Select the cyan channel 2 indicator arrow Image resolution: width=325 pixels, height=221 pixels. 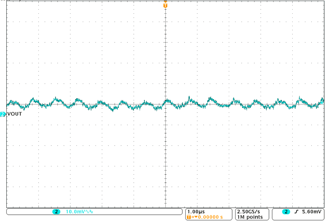click(x=3, y=114)
